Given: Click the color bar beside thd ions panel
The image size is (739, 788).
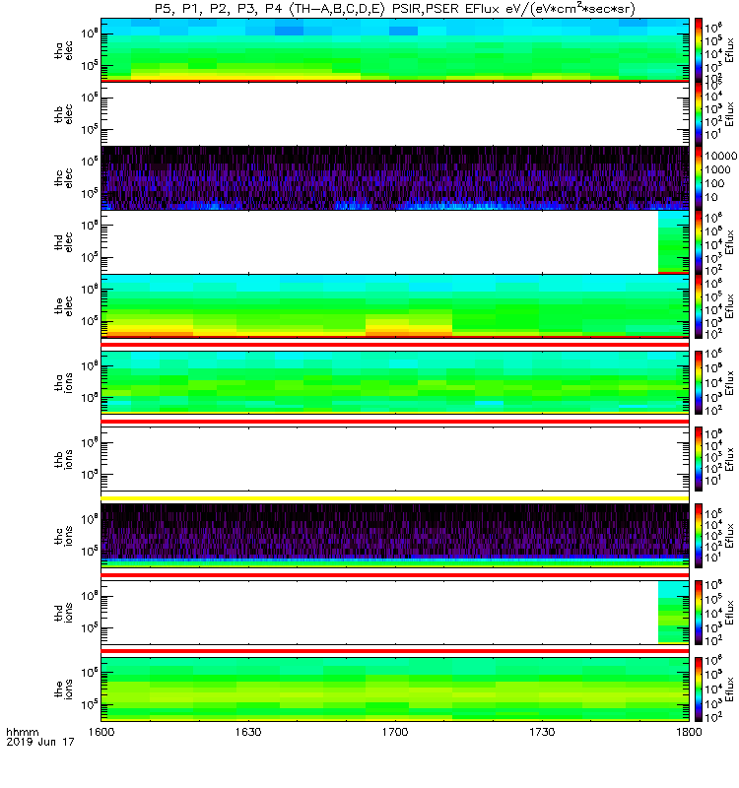Looking at the screenshot, I should 699,612.
